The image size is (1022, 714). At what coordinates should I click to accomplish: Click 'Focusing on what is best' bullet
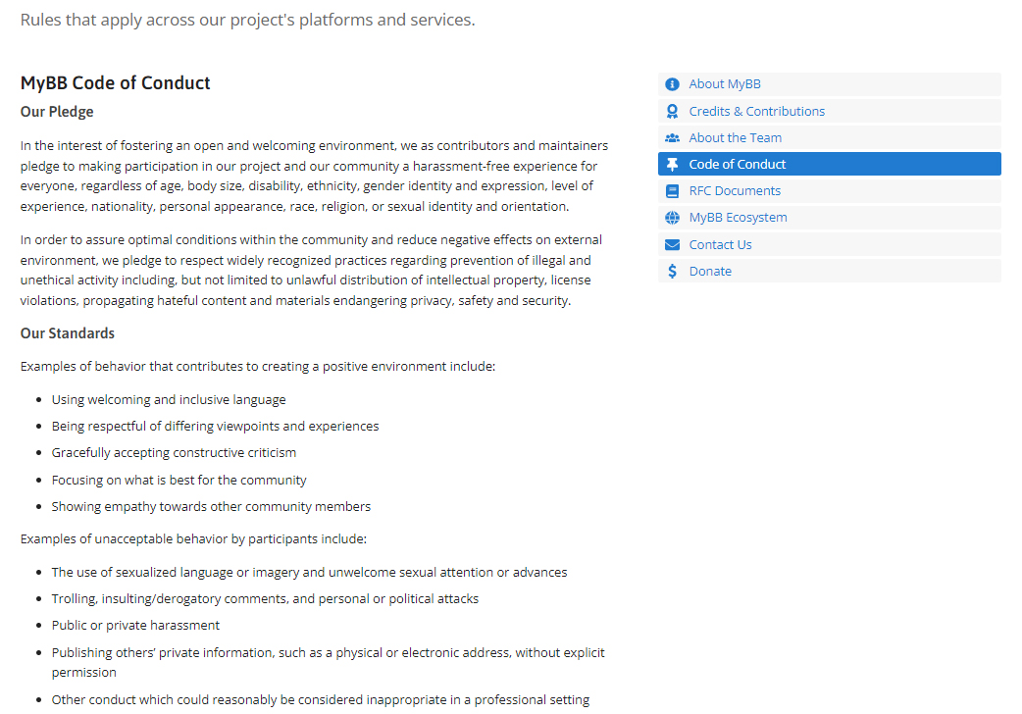179,480
